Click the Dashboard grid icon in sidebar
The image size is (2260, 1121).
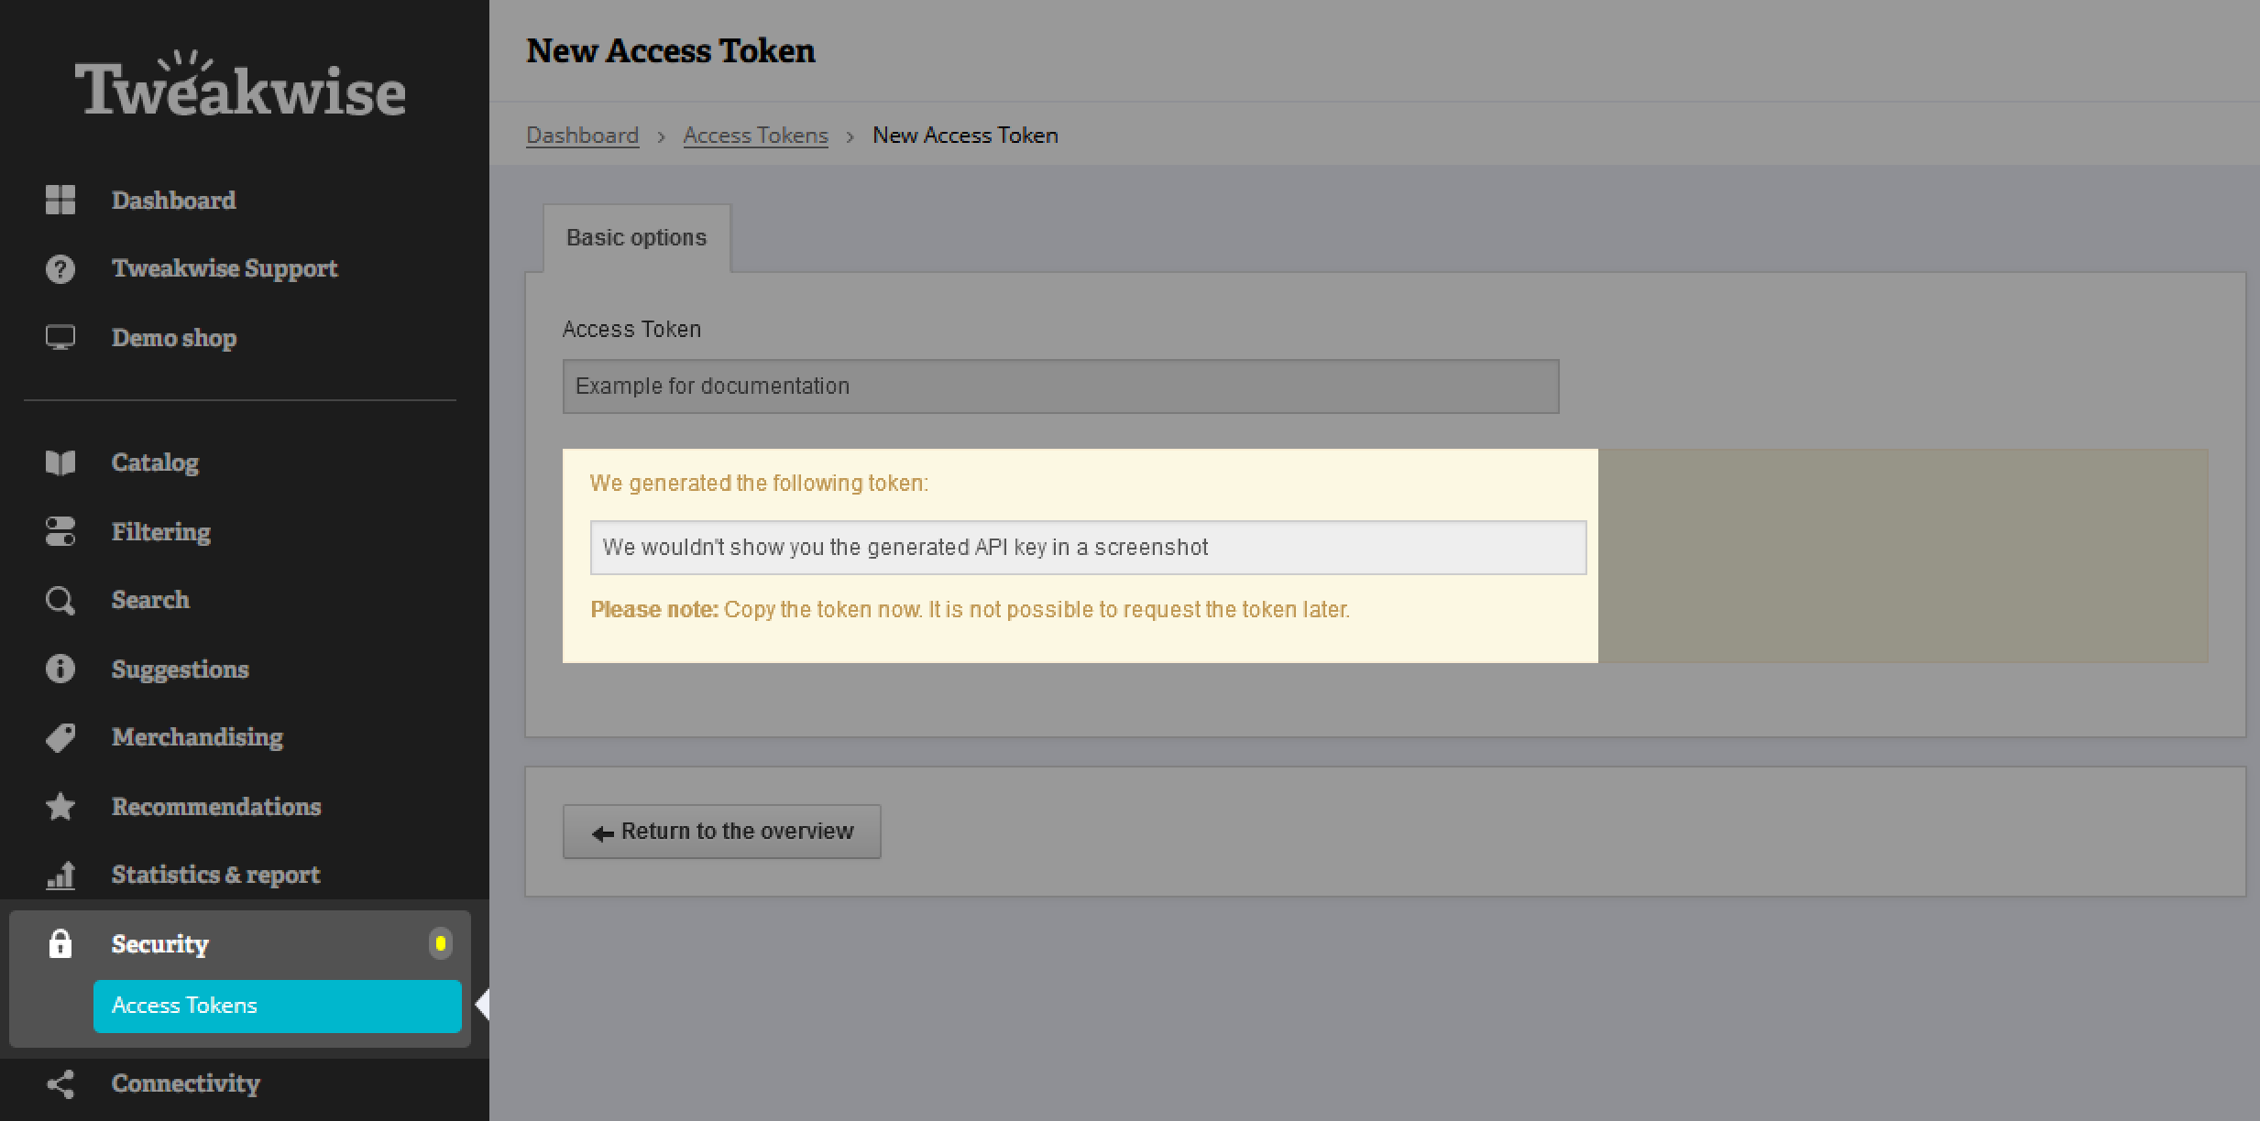tap(60, 200)
